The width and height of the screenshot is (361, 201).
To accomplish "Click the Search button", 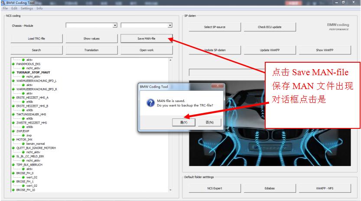I will [x=36, y=50].
